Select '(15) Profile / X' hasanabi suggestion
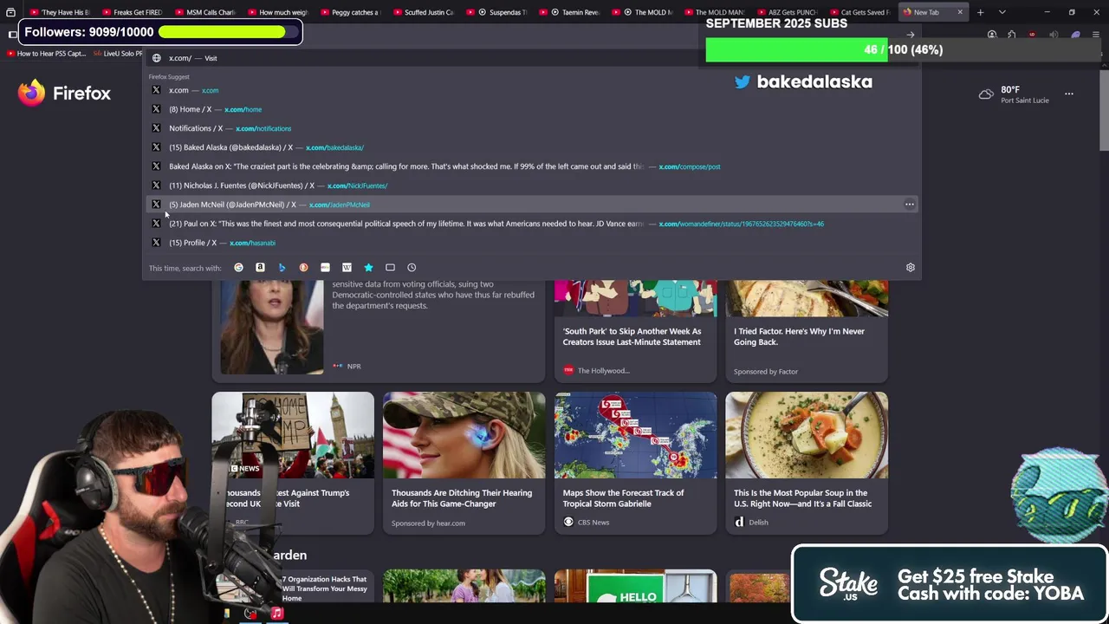 pyautogui.click(x=533, y=243)
